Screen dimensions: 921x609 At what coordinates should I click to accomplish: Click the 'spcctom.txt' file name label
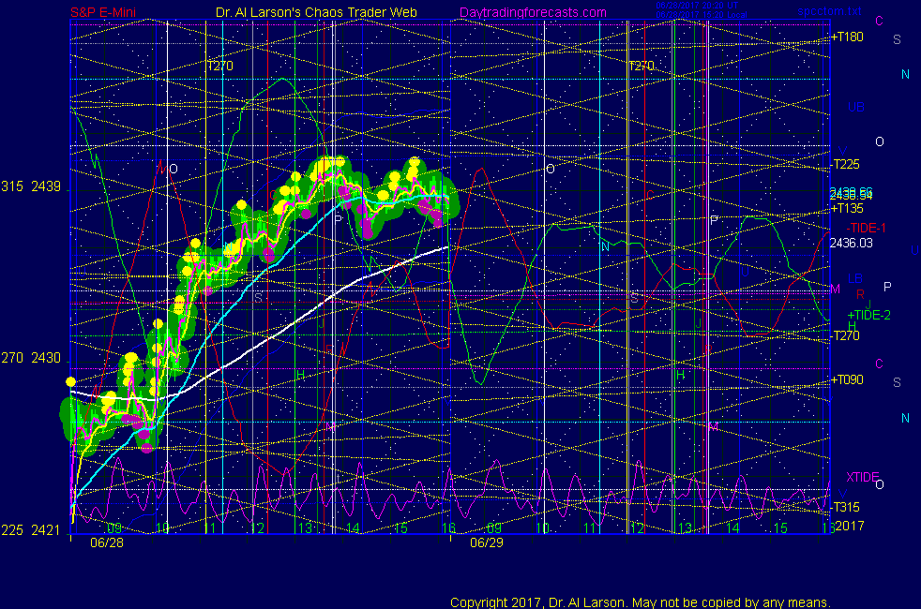(x=829, y=11)
